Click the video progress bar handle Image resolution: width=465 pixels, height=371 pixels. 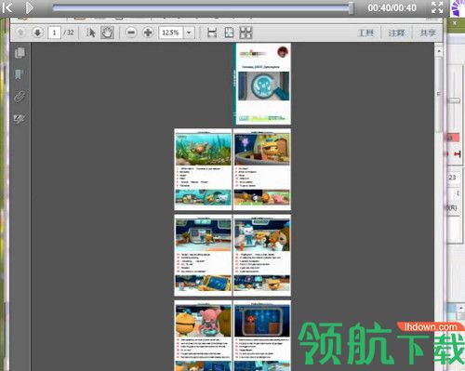351,7
